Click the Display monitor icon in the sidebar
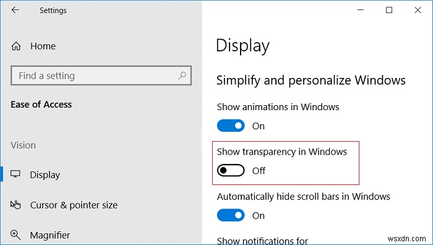This screenshot has width=433, height=245. tap(15, 174)
